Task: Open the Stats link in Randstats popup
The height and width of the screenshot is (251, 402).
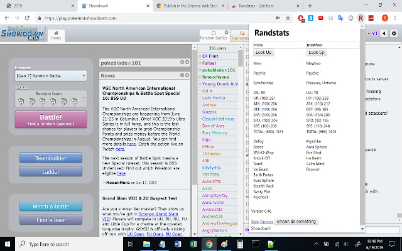Action: (x=255, y=222)
